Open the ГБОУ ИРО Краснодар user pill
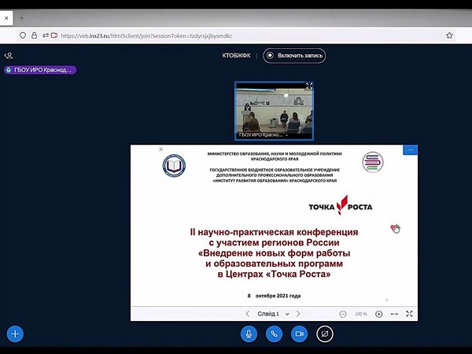This screenshot has height=354, width=472. [x=40, y=70]
